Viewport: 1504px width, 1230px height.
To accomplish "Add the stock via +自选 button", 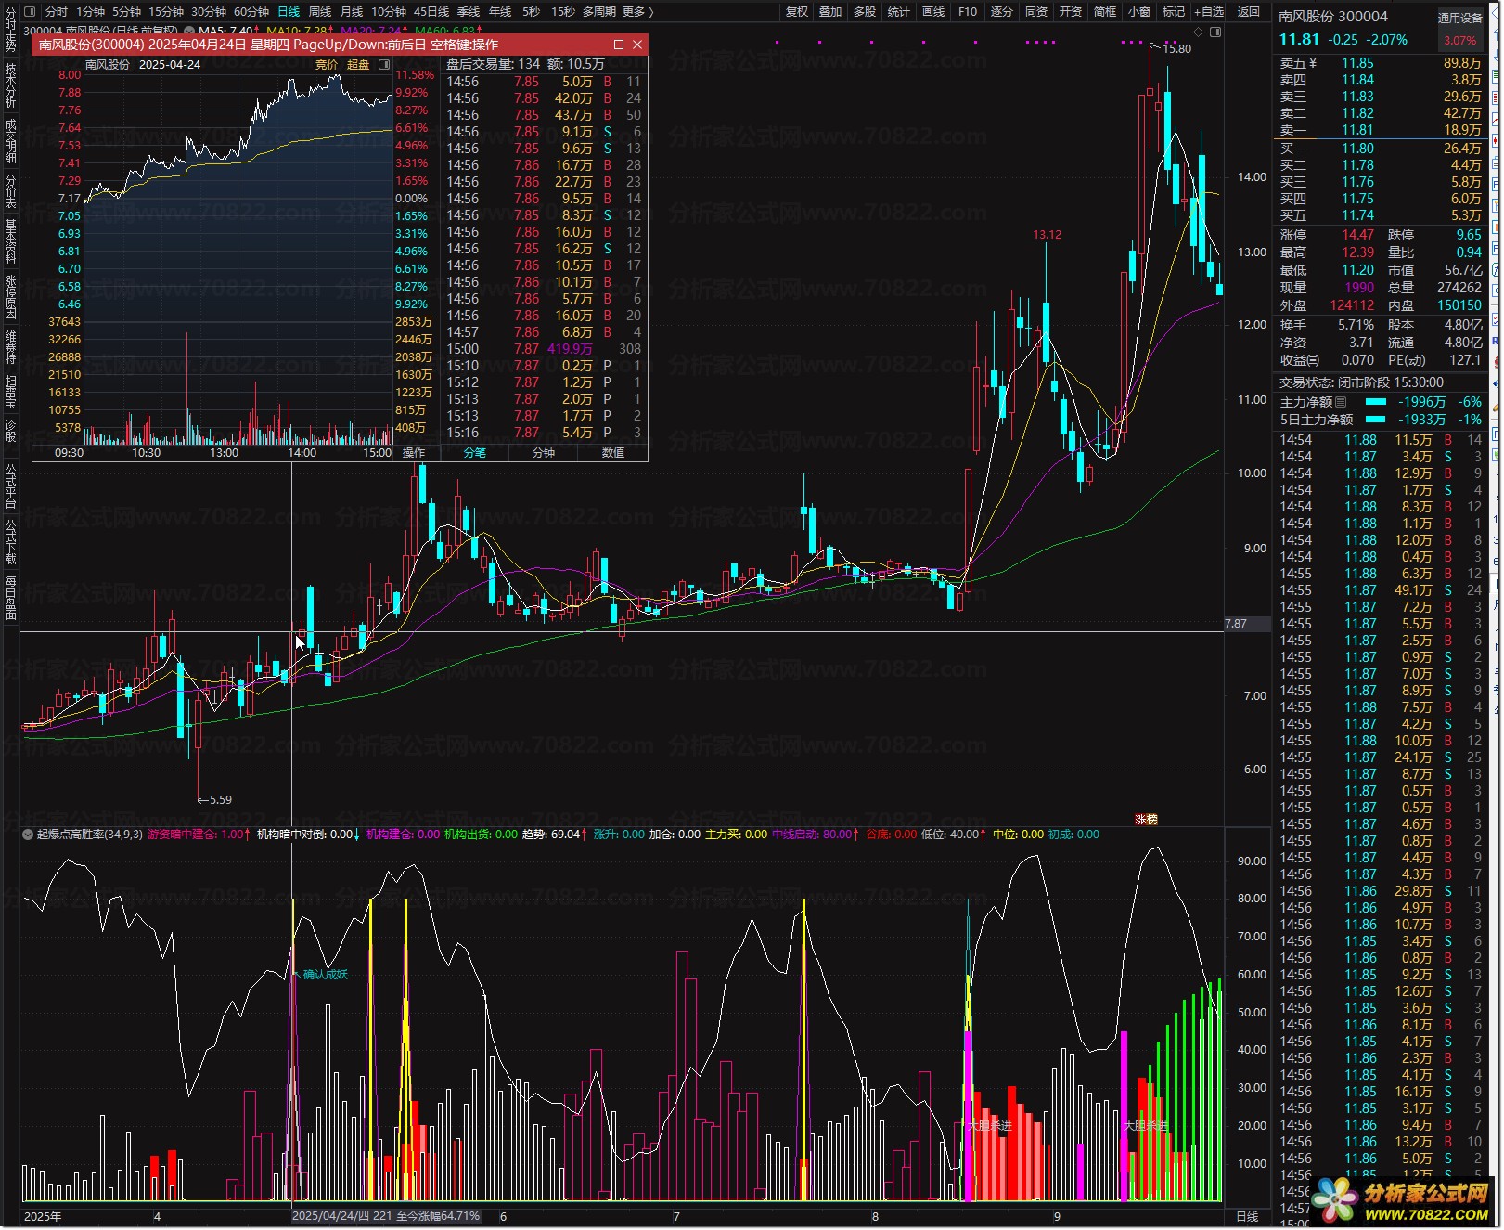I will [1208, 12].
